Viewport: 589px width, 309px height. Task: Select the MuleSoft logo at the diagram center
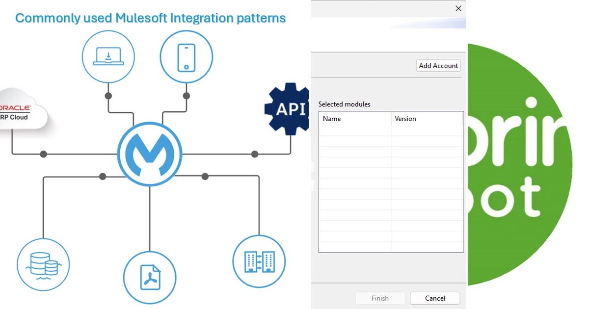[x=150, y=154]
